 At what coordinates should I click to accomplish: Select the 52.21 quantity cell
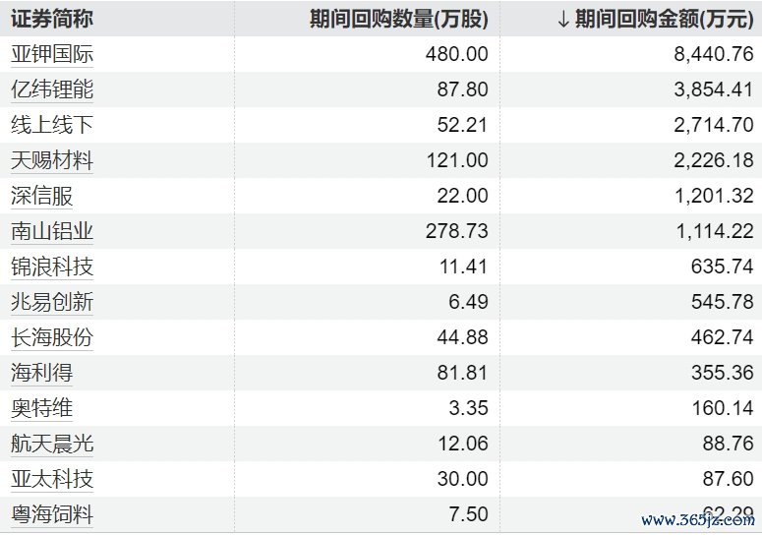(x=367, y=125)
